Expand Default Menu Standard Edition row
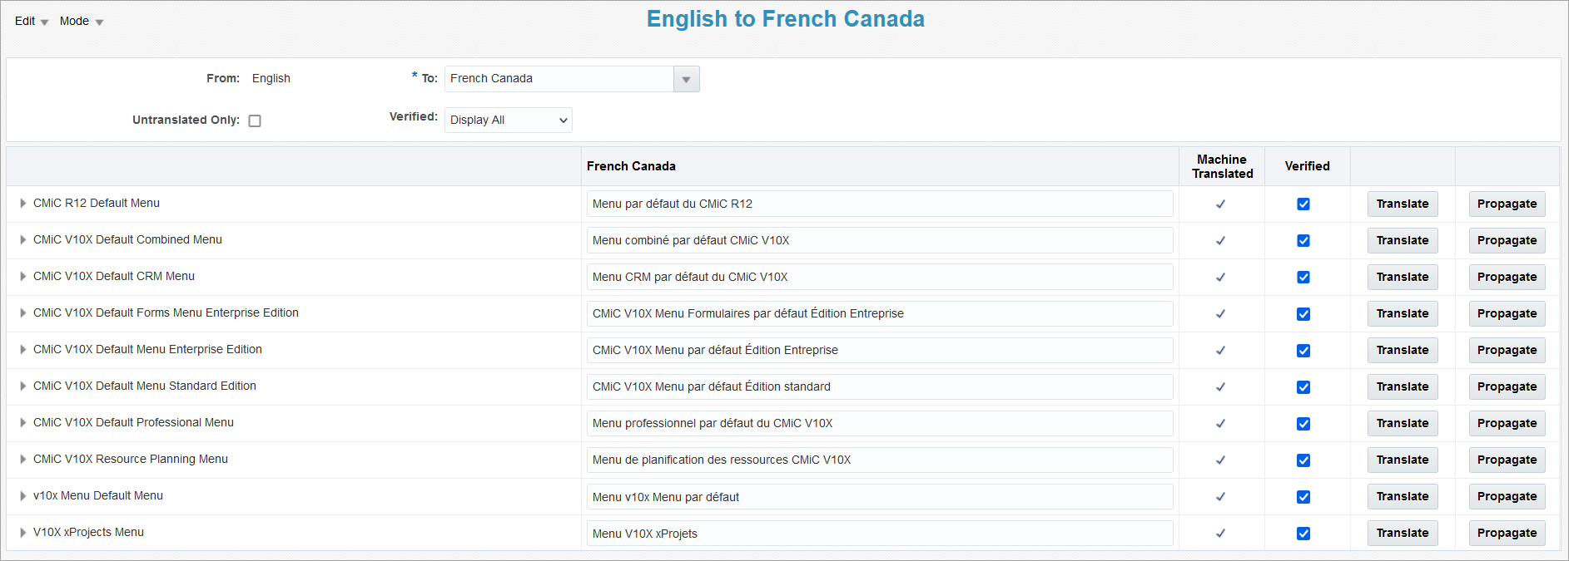The image size is (1569, 561). (x=23, y=386)
